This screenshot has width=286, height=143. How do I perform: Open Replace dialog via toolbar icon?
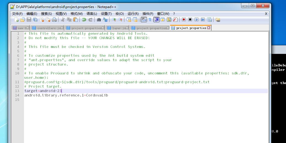(105, 20)
